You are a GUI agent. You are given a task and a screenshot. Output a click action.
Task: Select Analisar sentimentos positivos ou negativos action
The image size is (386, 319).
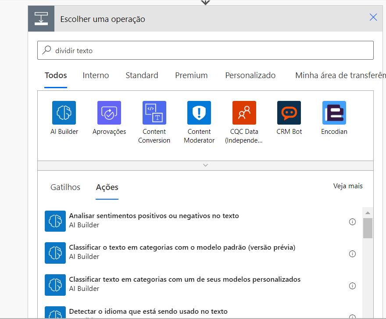[200, 221]
